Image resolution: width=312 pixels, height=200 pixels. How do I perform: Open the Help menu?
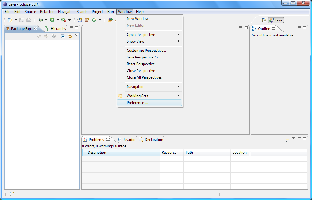[140, 12]
